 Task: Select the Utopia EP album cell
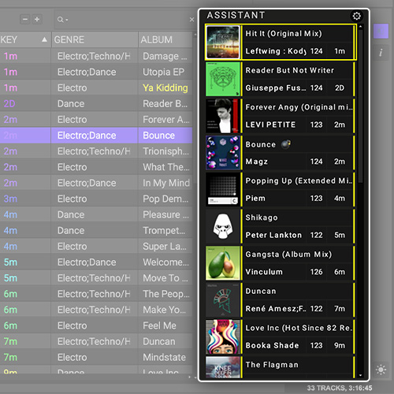click(x=165, y=72)
